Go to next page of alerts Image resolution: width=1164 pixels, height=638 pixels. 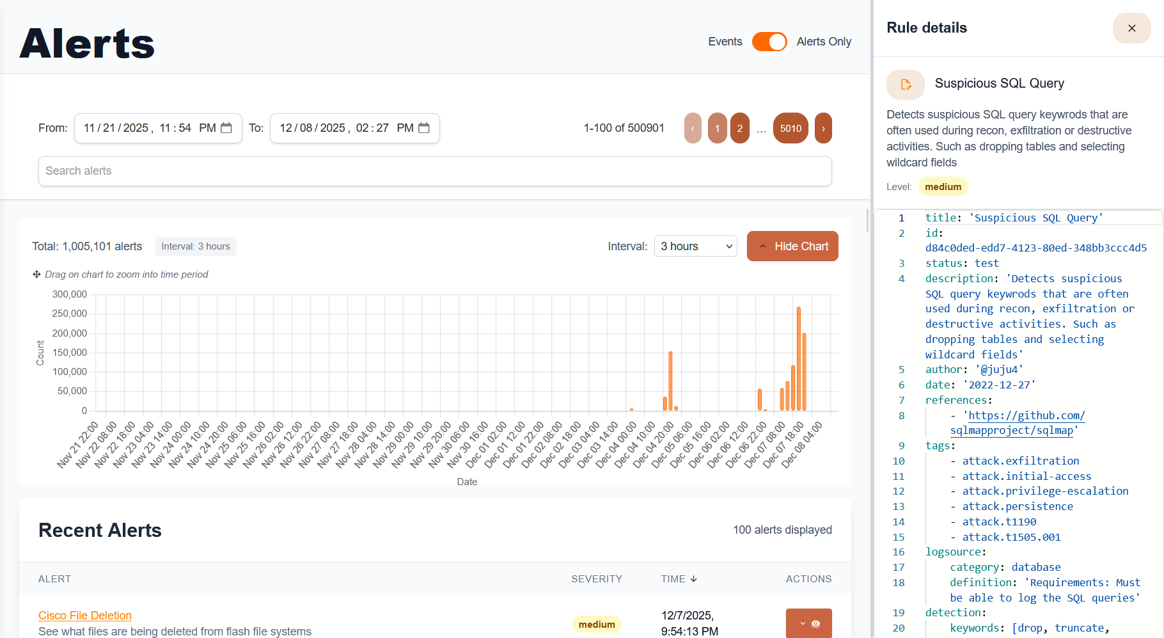(823, 129)
